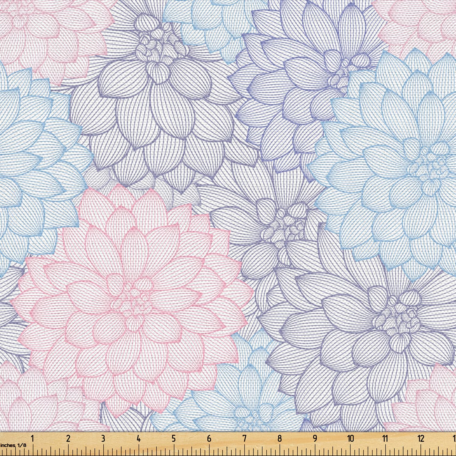Image resolution: width=456 pixels, height=456 pixels.
Task: Select the number 12 on the ruler
Action: (421, 438)
